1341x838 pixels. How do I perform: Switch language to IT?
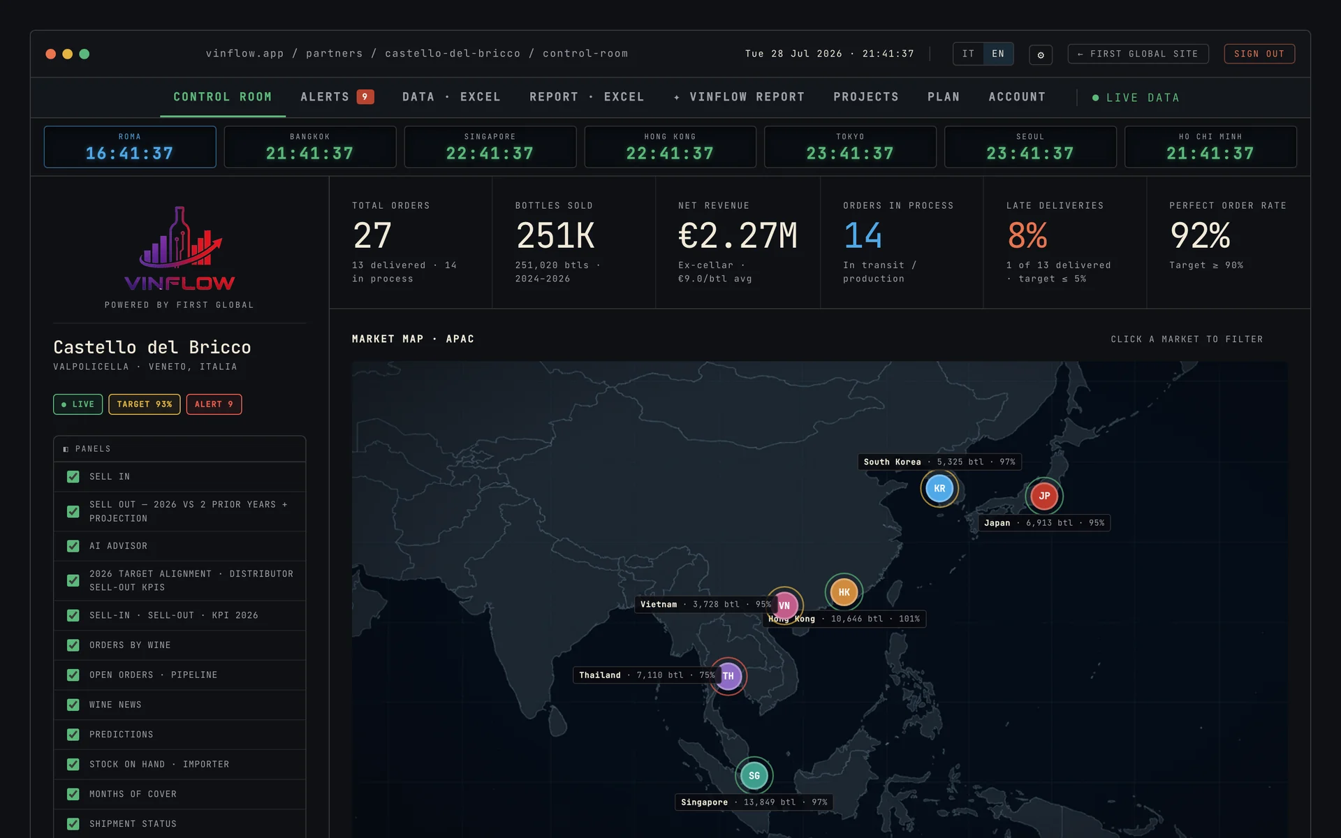click(968, 54)
